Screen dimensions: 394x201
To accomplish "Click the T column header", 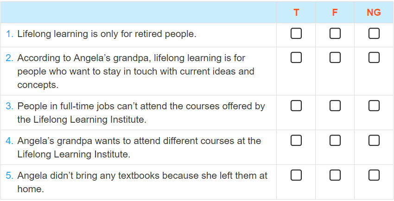I will click(x=296, y=13).
